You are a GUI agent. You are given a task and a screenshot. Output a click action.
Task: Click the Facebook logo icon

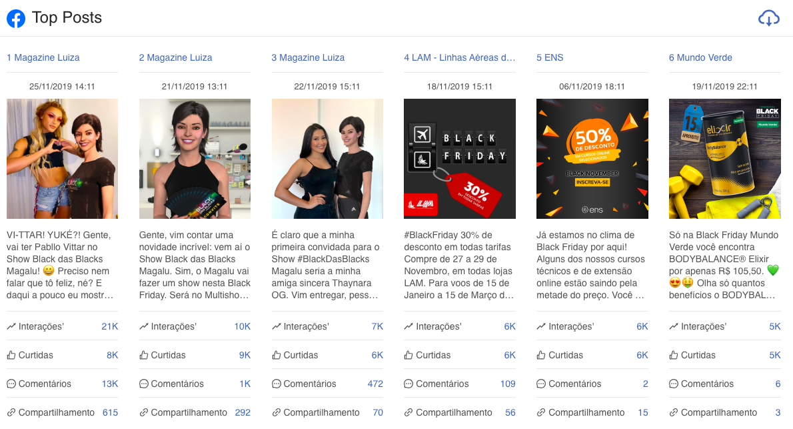tap(16, 19)
